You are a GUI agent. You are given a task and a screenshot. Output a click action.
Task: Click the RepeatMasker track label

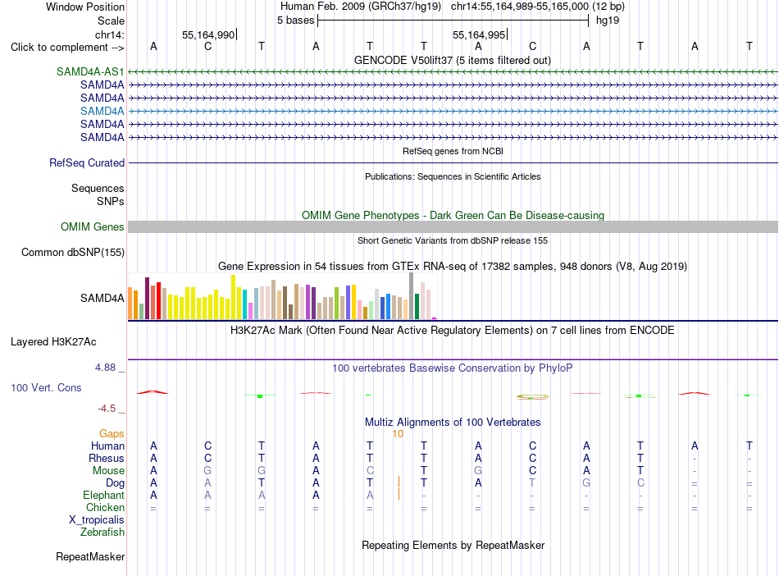[90, 556]
